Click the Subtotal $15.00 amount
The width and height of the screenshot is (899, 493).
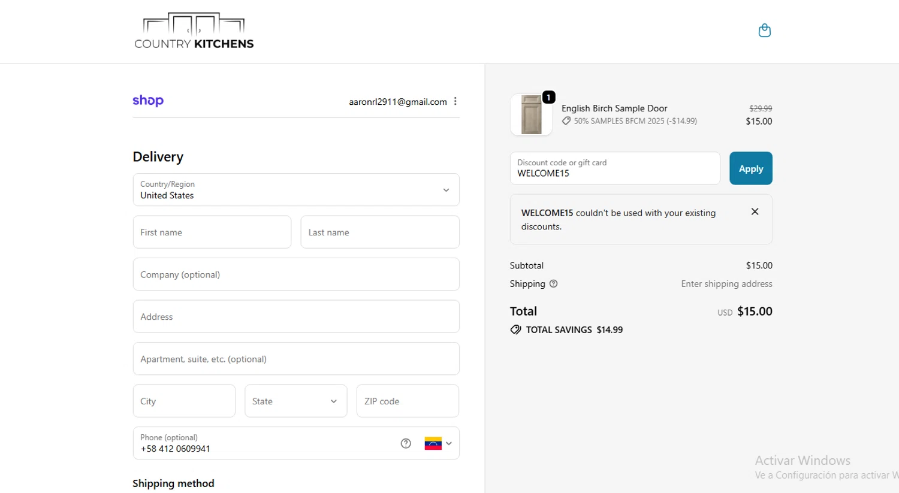759,265
